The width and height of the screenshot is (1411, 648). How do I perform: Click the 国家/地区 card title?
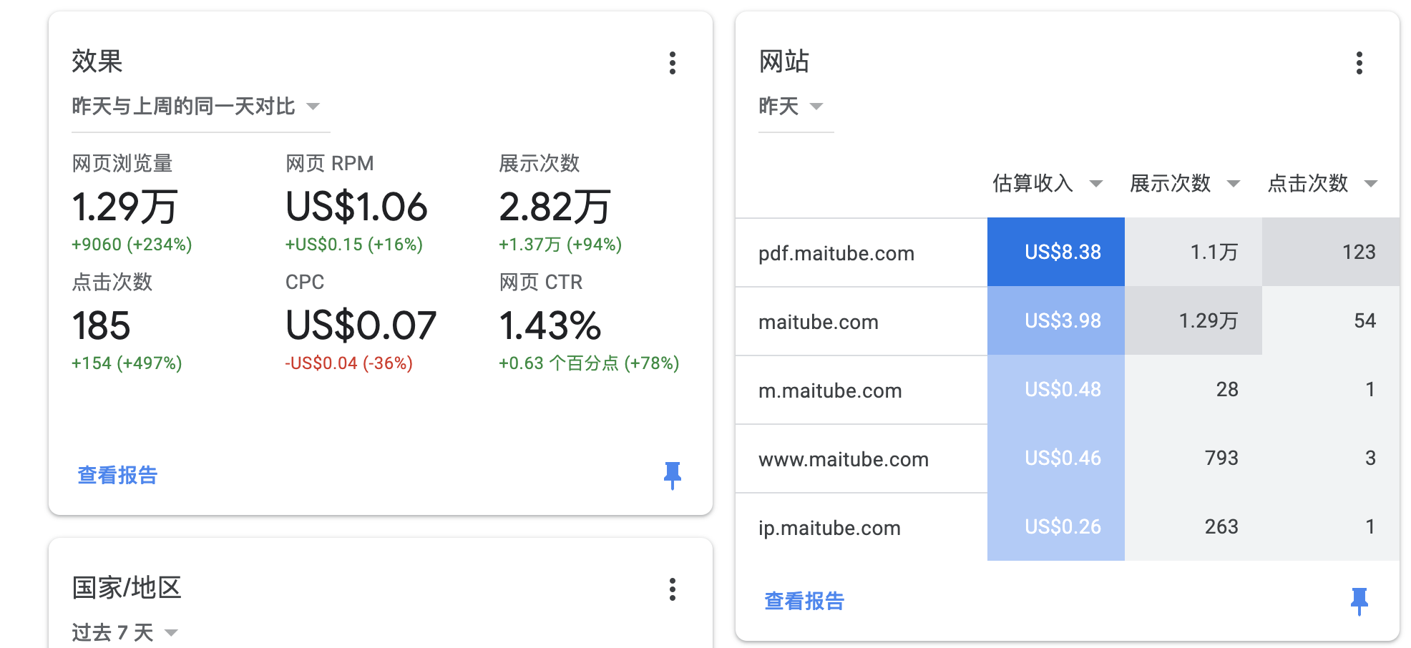(127, 588)
